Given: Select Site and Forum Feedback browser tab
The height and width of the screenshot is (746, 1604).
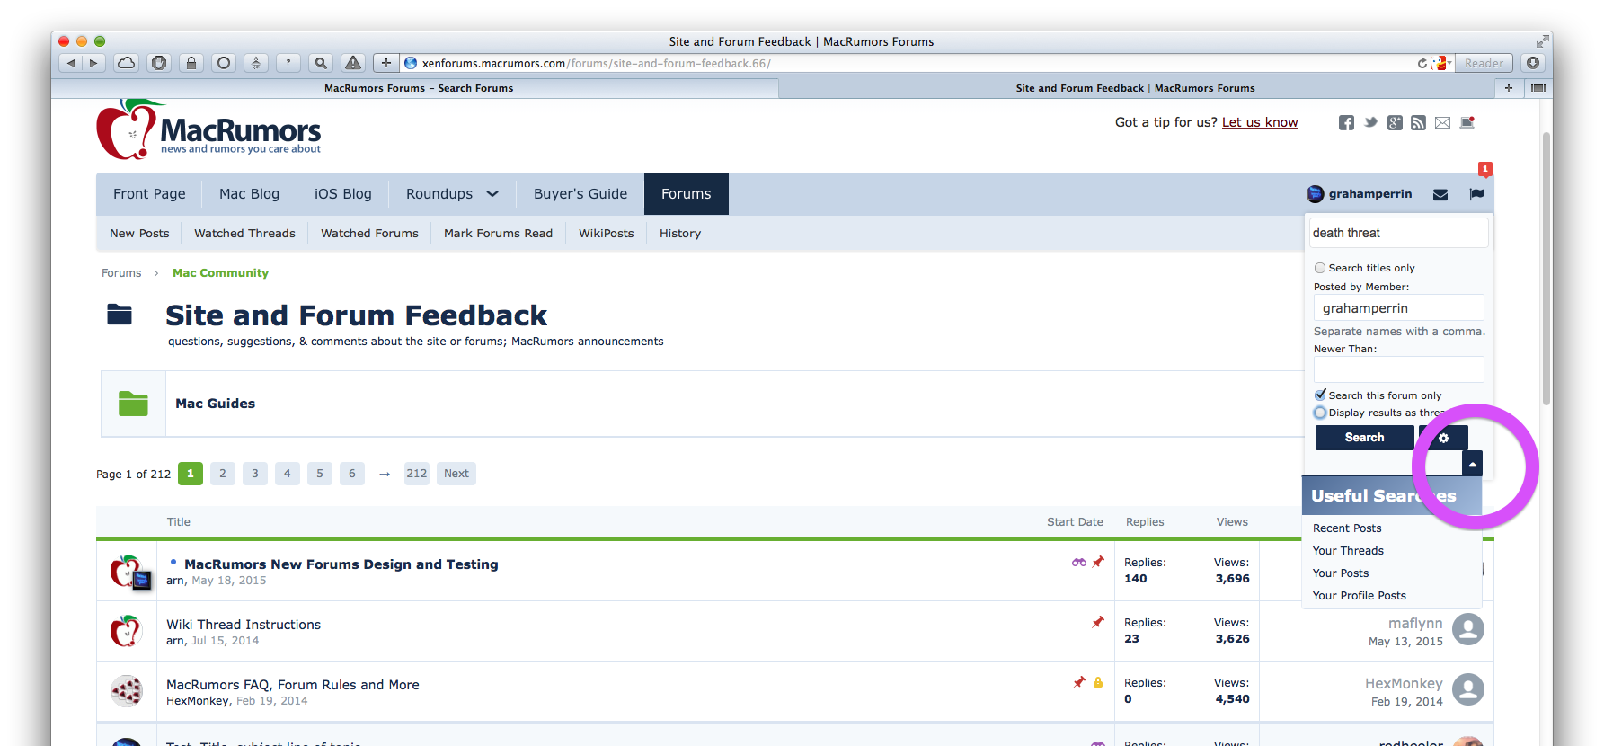Looking at the screenshot, I should click(1135, 88).
